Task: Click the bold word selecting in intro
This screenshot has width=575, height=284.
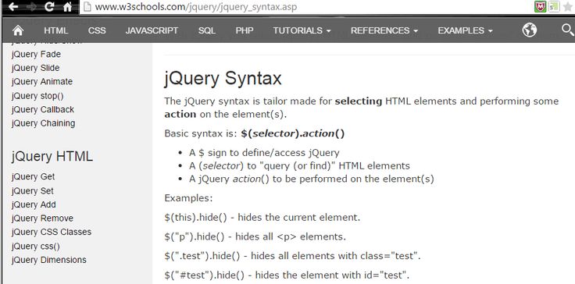Action: 359,101
